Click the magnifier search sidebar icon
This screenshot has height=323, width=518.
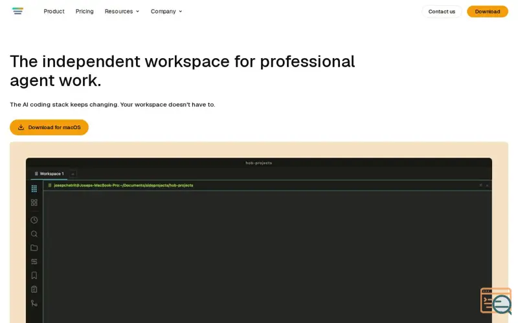point(34,234)
